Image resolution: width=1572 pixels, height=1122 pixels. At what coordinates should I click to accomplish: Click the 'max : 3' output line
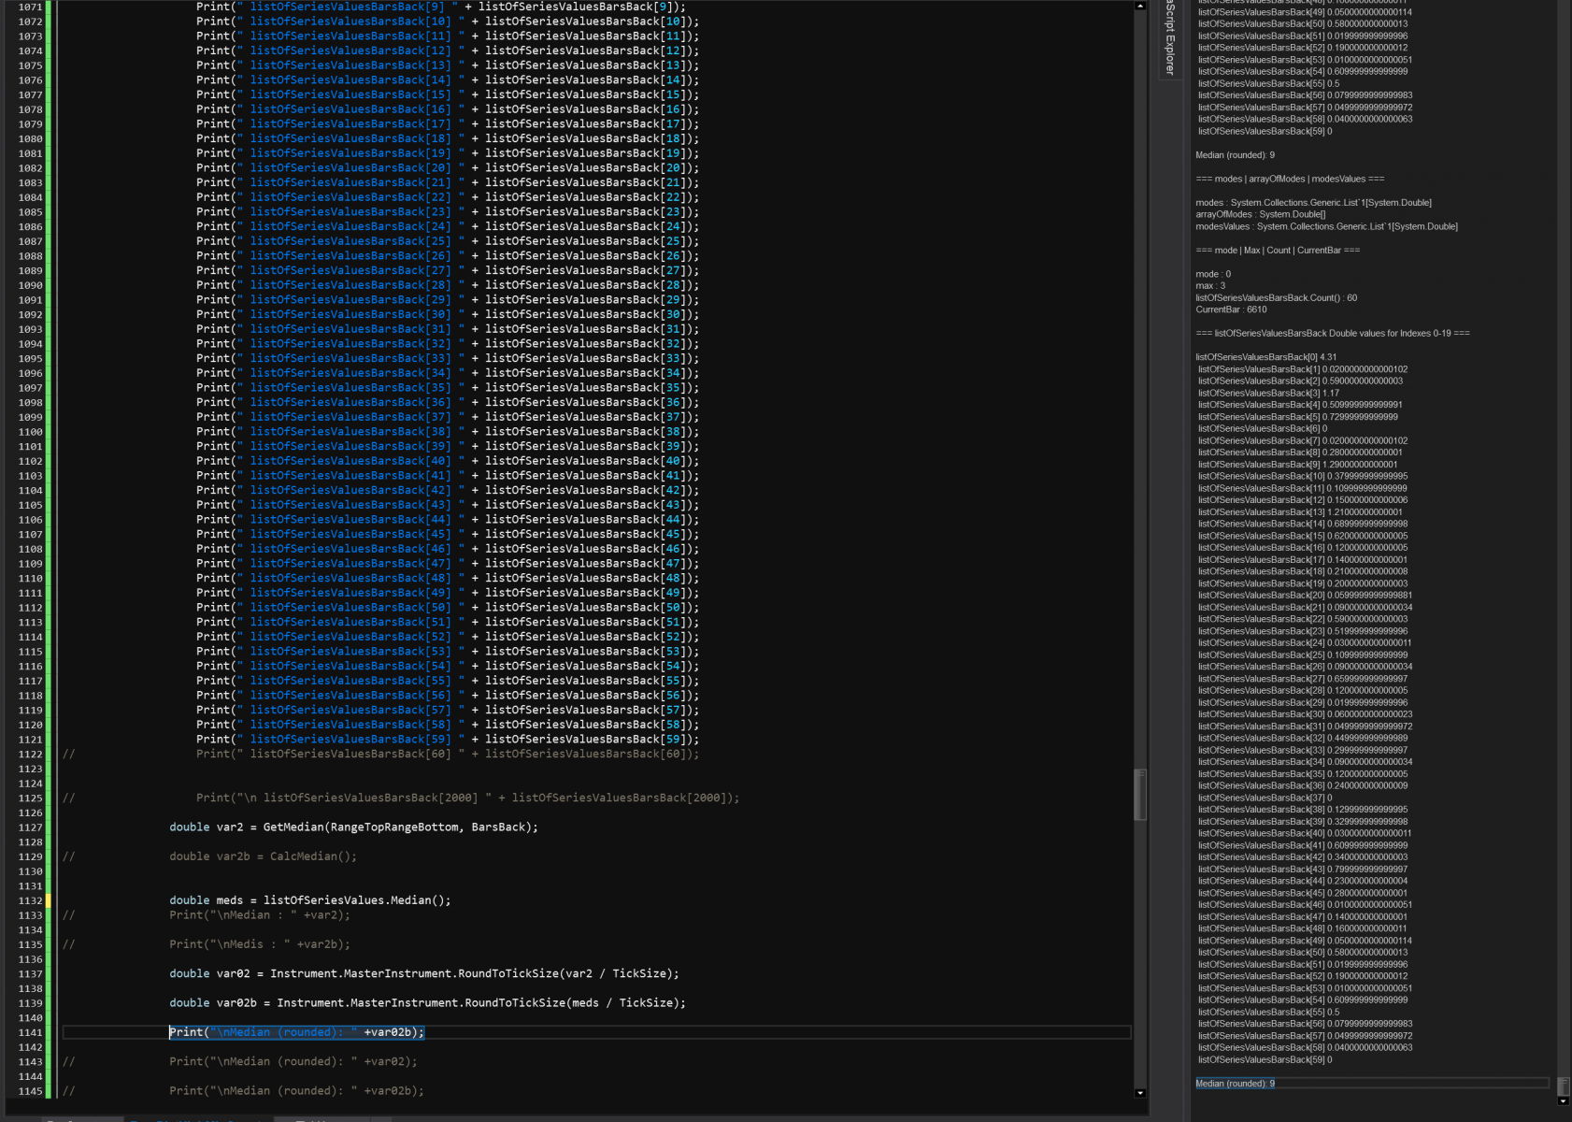coord(1210,286)
